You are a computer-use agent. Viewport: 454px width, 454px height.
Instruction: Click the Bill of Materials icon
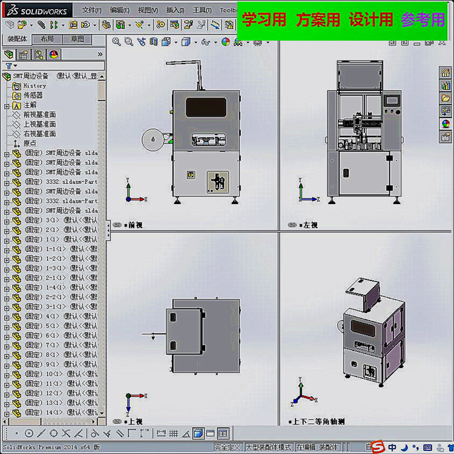(174, 25)
